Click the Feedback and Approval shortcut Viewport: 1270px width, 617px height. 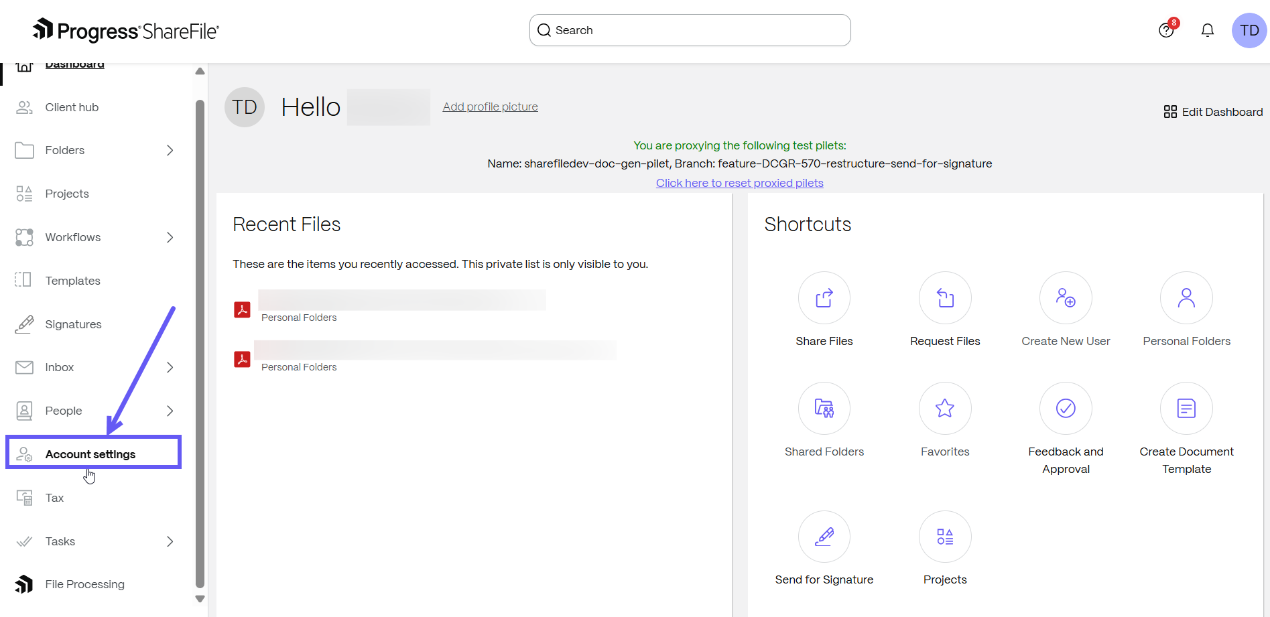pos(1066,409)
